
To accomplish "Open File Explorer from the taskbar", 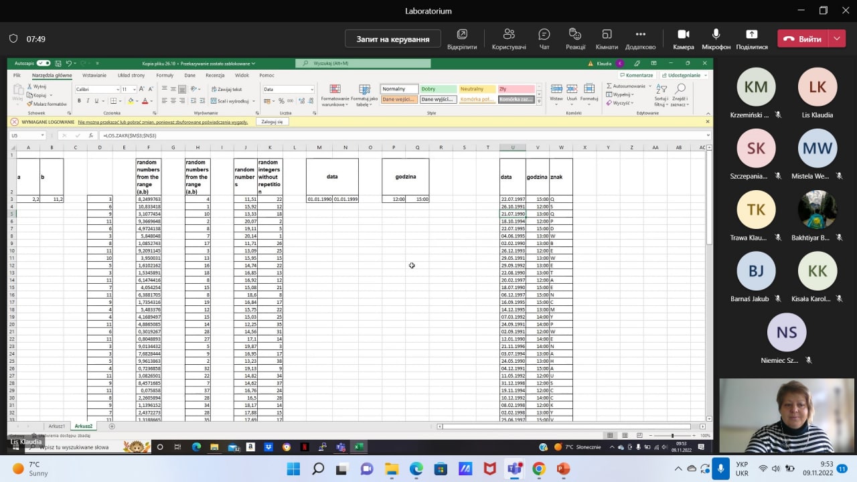I will coord(391,469).
